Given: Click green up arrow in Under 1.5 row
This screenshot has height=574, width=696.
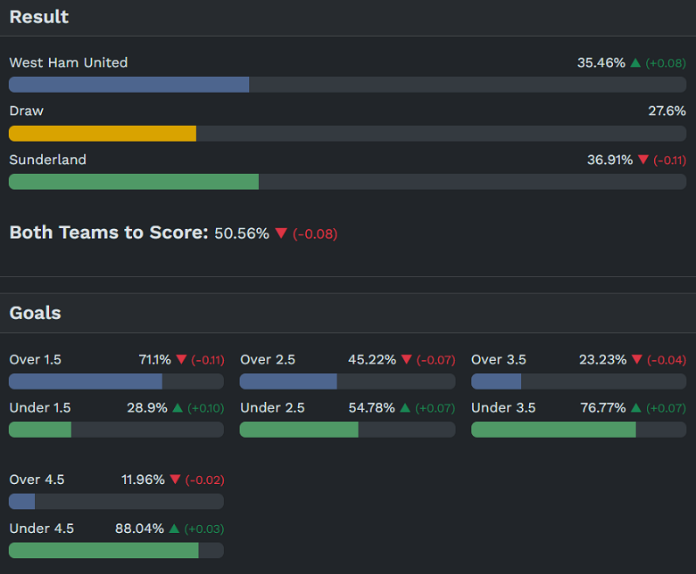Looking at the screenshot, I should click(x=178, y=408).
